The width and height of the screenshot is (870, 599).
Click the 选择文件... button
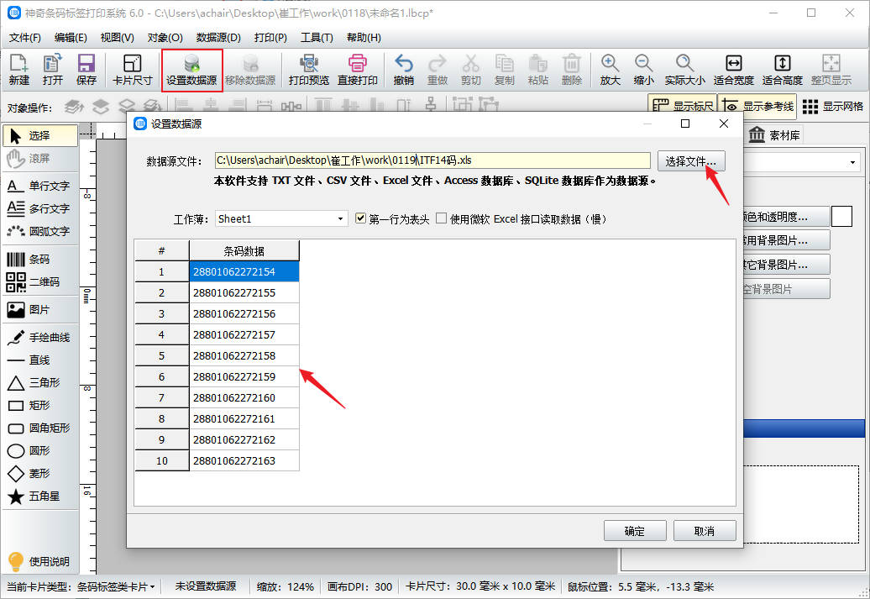[691, 161]
